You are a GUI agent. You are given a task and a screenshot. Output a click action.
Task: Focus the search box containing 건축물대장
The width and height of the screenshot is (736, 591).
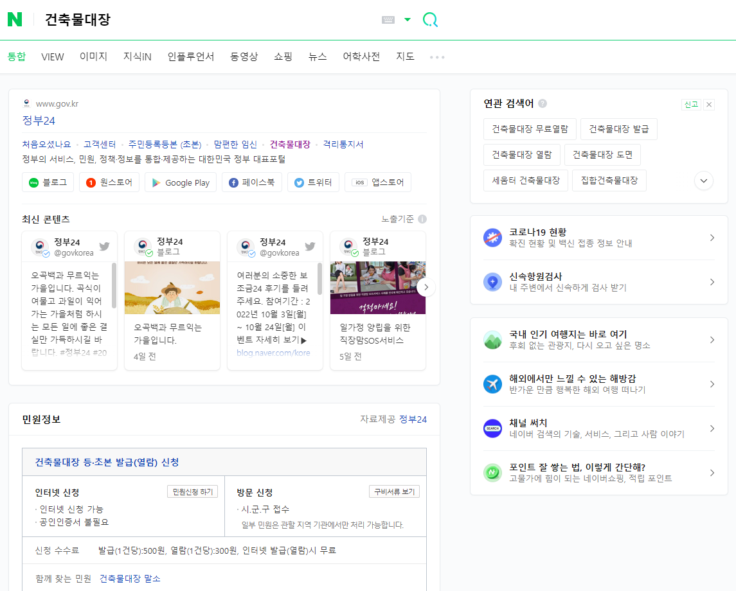pyautogui.click(x=206, y=20)
